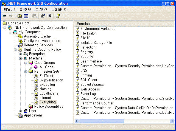Click the Enterprise level icon
The height and width of the screenshot is (131, 176).
(x=26, y=54)
